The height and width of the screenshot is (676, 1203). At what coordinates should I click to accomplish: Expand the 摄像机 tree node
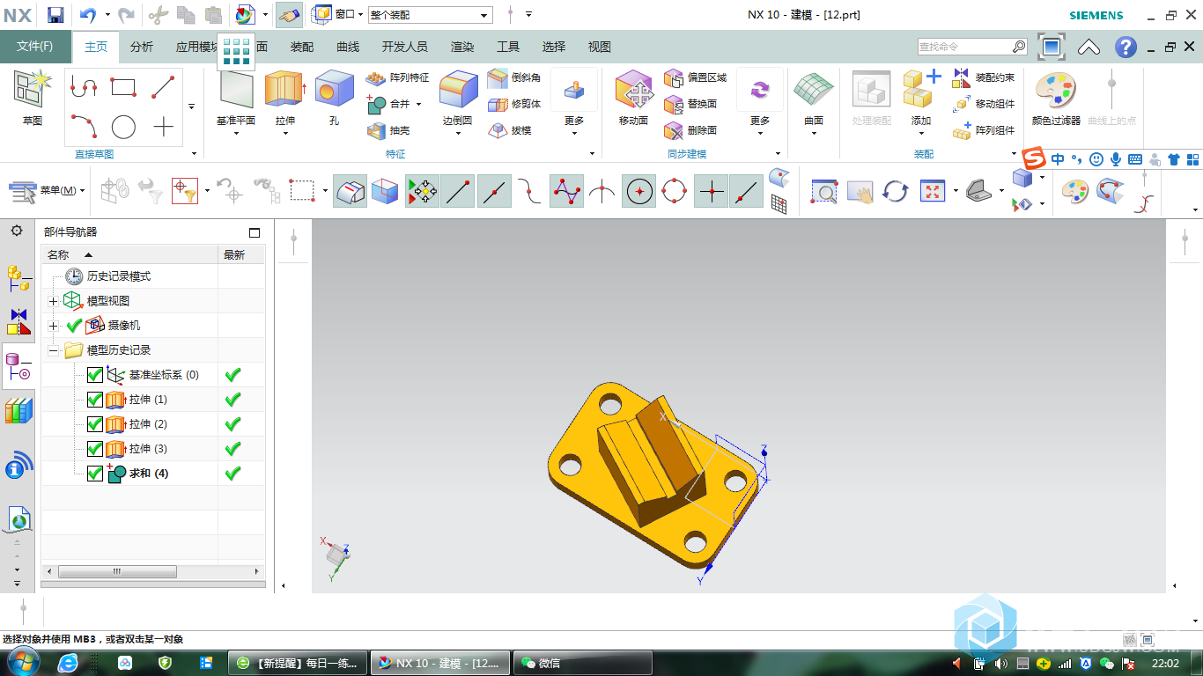(x=53, y=326)
